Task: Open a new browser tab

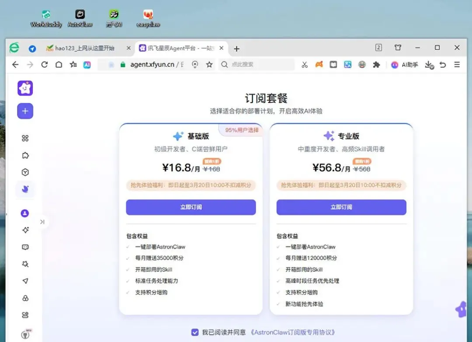Action: click(236, 49)
